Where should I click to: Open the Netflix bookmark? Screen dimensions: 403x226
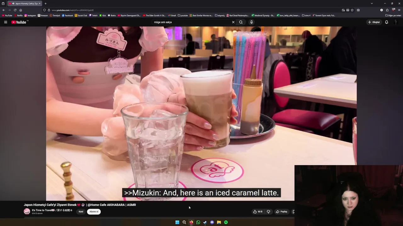tap(18, 15)
